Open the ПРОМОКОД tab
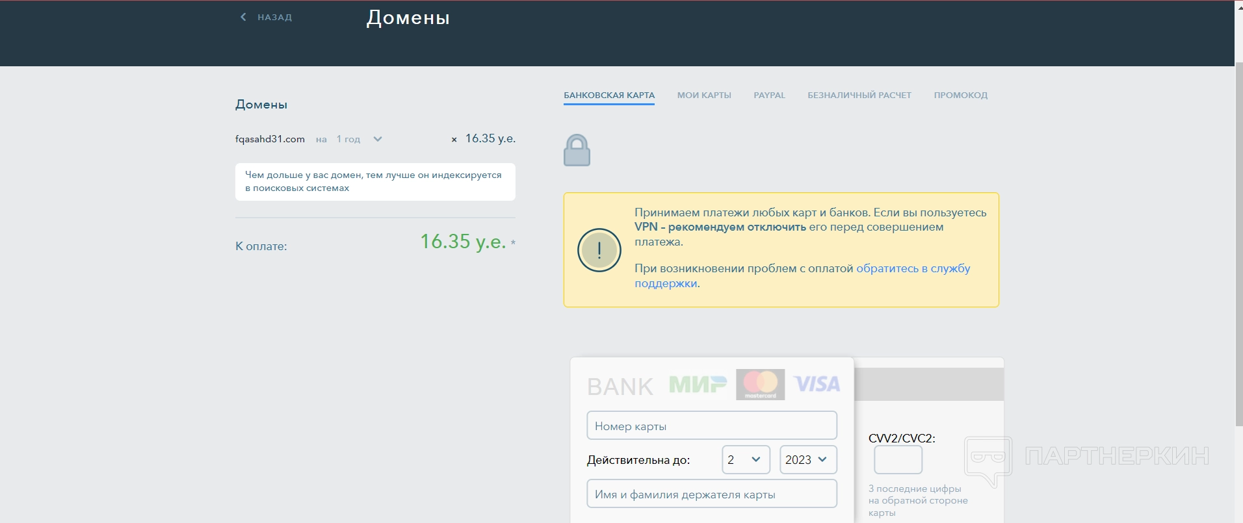Viewport: 1243px width, 523px height. coord(960,96)
